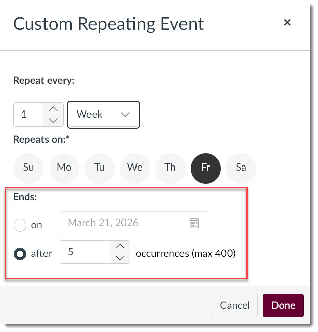Increase the repeat interval with up arrow
Viewport: 318px width, 332px height.
click(53, 109)
